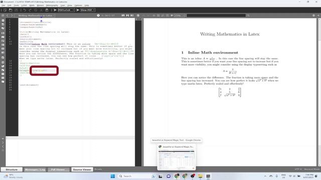Viewport: 321px width, 180px height.
Task: Click the second icon in left sidebar
Action: (3, 24)
